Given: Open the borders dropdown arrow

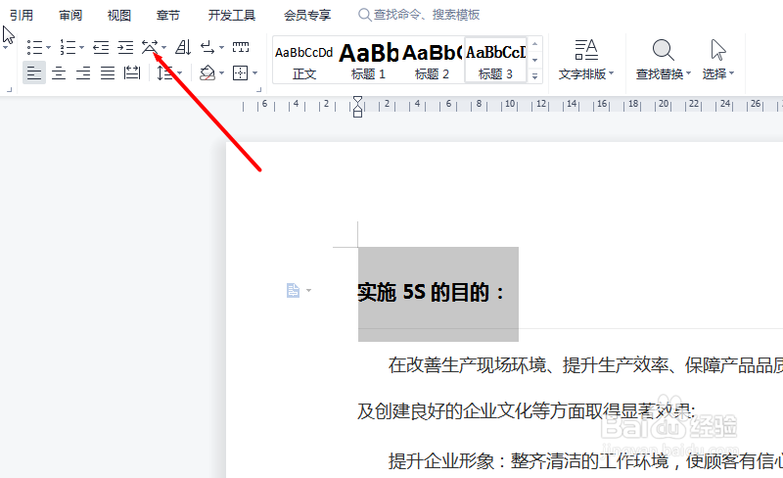Looking at the screenshot, I should click(x=254, y=73).
